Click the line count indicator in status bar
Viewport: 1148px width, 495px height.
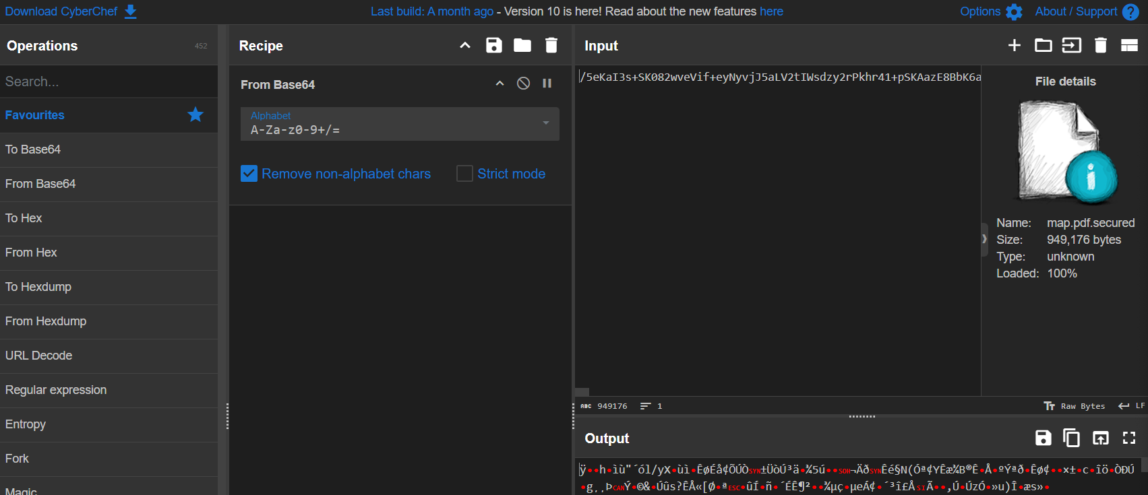[651, 406]
